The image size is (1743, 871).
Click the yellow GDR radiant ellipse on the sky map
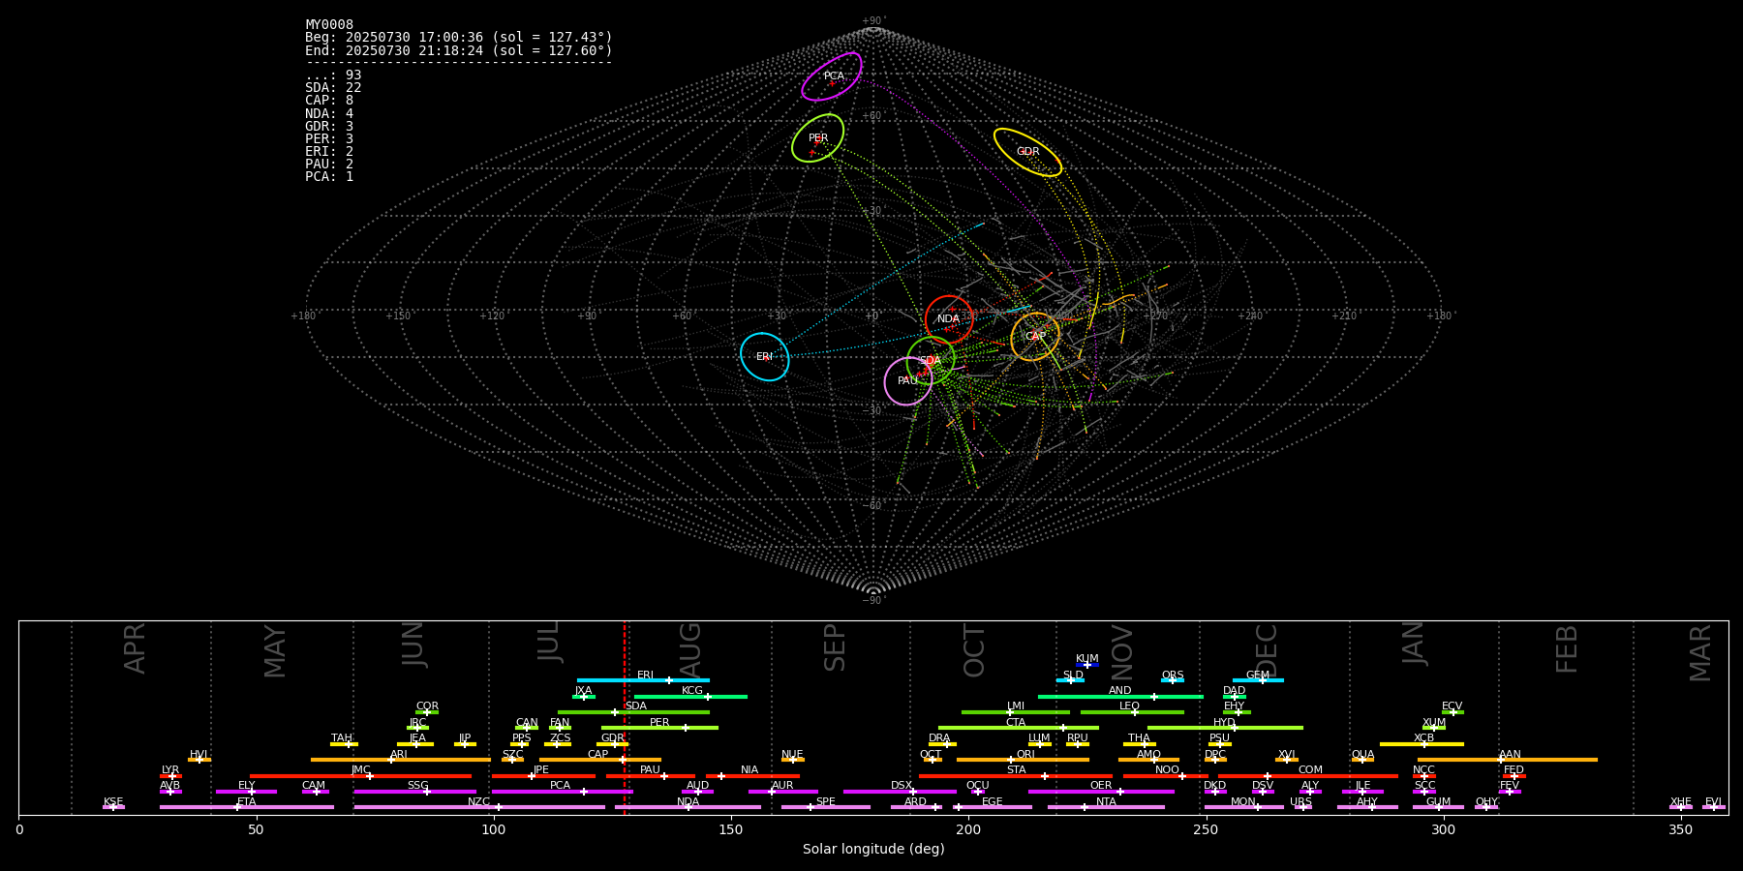point(1028,152)
